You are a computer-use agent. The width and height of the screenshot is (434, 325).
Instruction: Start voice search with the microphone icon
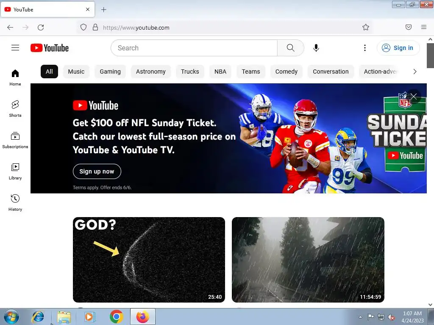coord(316,48)
